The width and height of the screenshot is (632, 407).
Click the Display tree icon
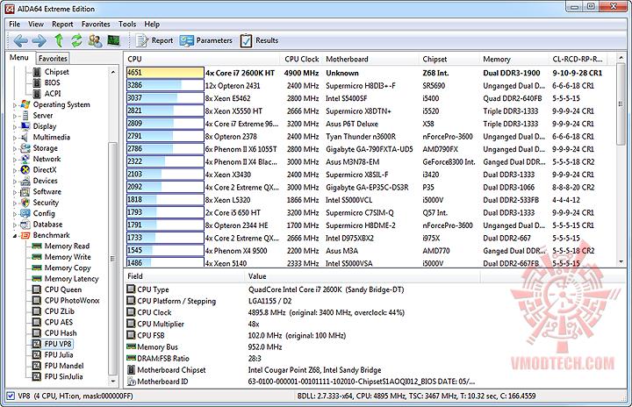(25, 126)
